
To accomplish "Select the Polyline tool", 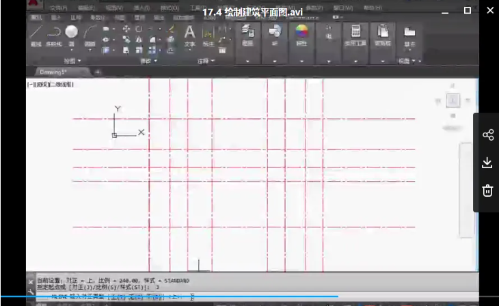I will 54,36.
